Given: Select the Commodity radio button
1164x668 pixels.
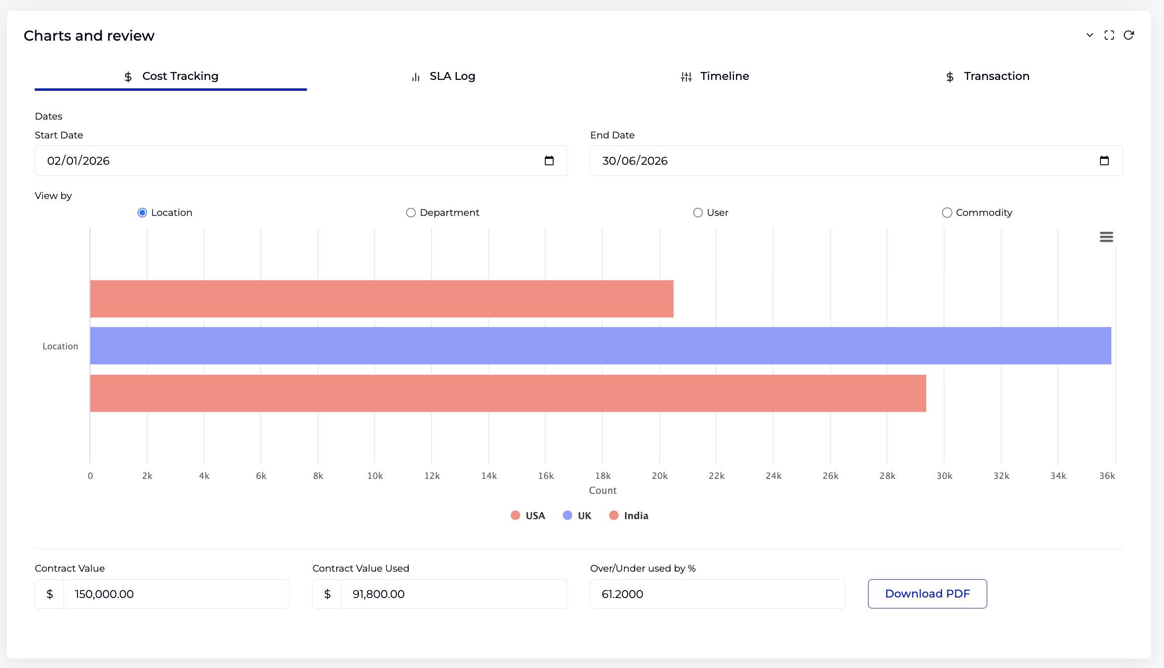Looking at the screenshot, I should coord(947,213).
